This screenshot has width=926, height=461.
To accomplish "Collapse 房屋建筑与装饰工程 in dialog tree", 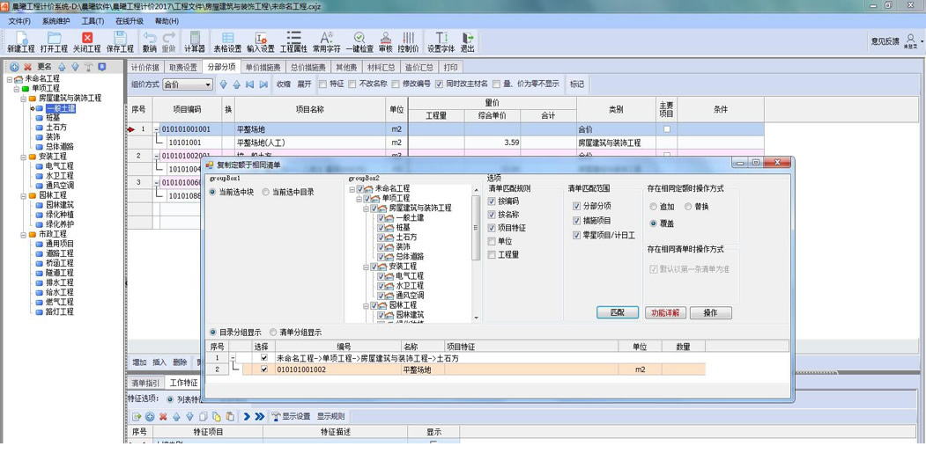I will (x=367, y=209).
